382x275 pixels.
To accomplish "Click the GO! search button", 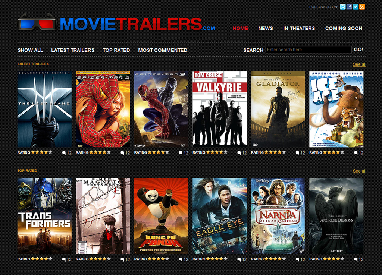I will tap(358, 50).
